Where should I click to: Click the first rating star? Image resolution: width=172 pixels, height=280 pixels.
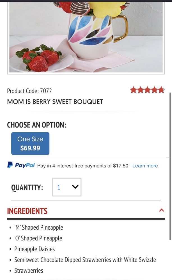point(133,90)
